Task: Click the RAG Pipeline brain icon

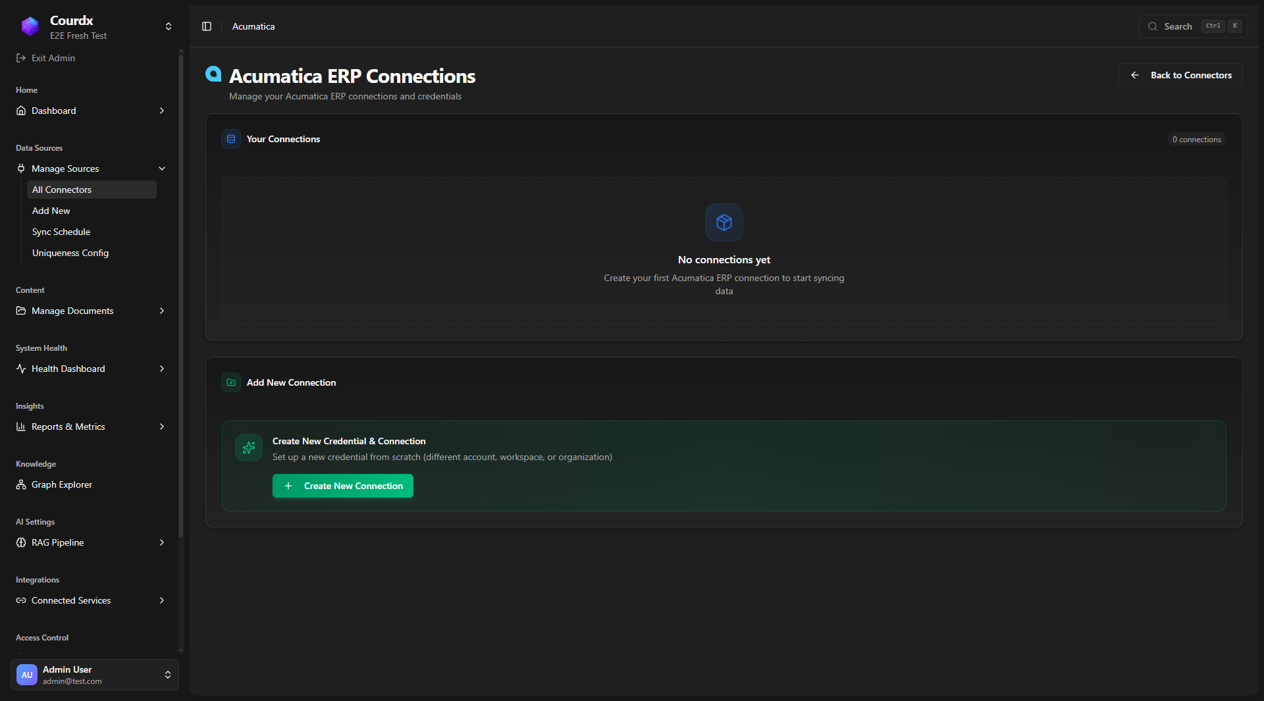Action: 21,542
